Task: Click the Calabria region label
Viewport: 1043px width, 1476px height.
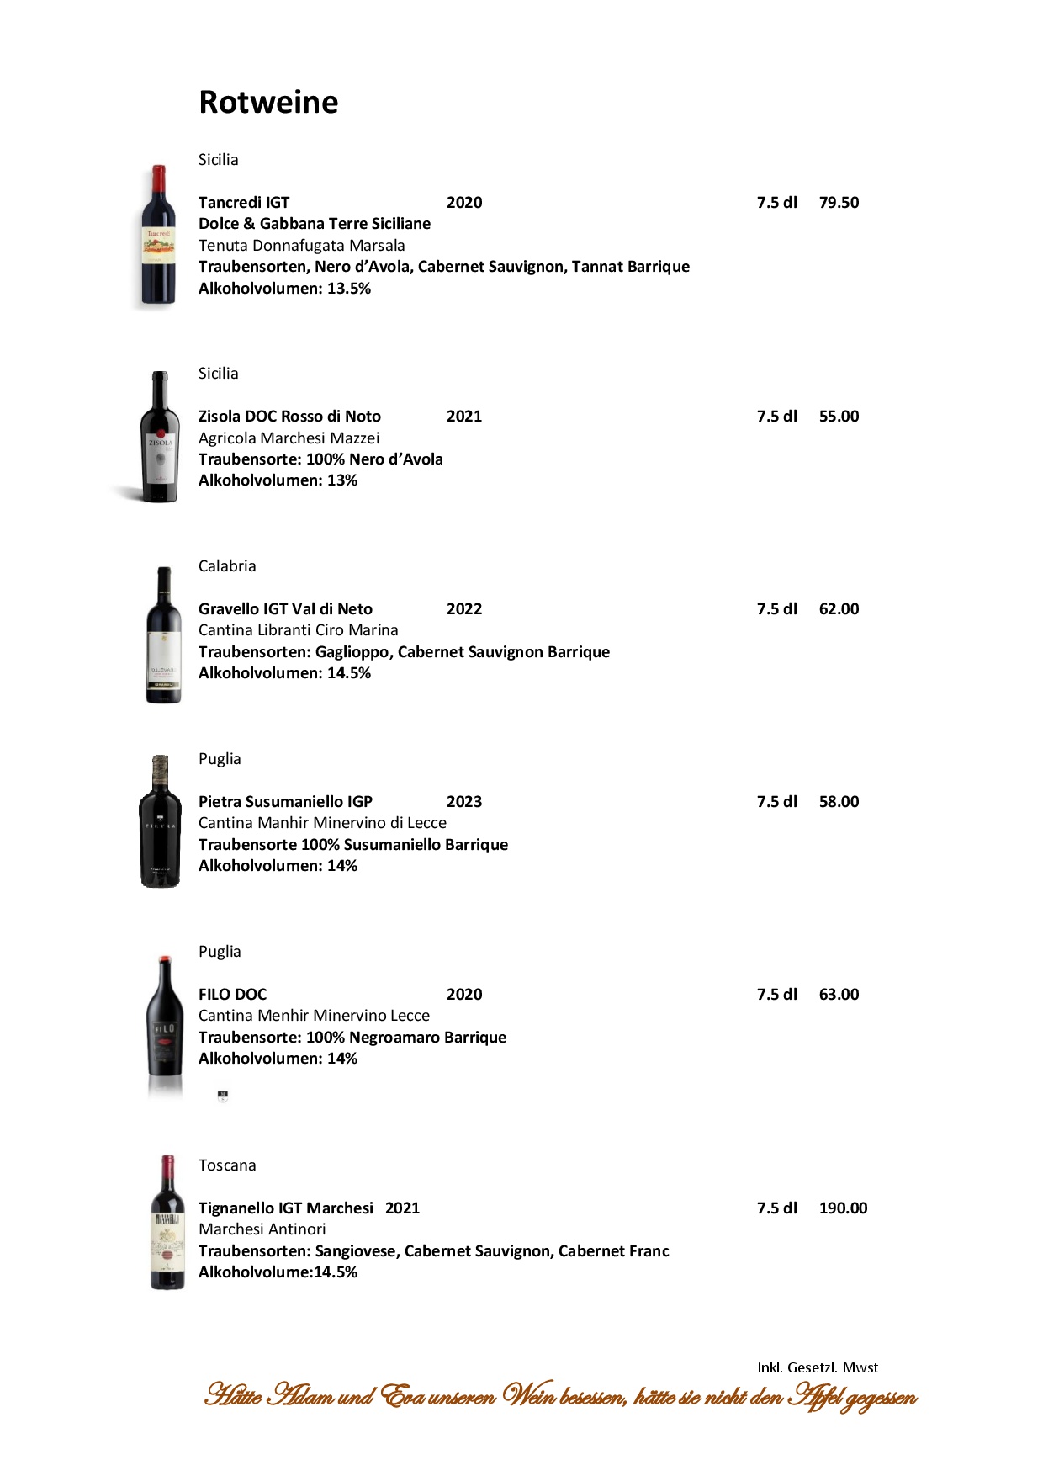Action: (227, 566)
